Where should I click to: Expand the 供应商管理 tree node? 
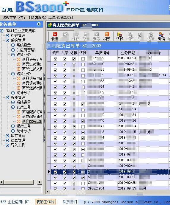(13, 50)
